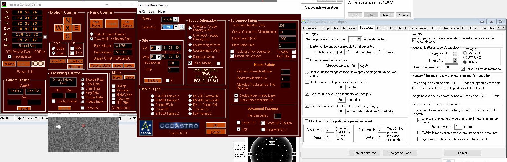The width and height of the screenshot is (507, 162).
Task: Click the serial port search magnifier icon
Action: click(x=182, y=27)
